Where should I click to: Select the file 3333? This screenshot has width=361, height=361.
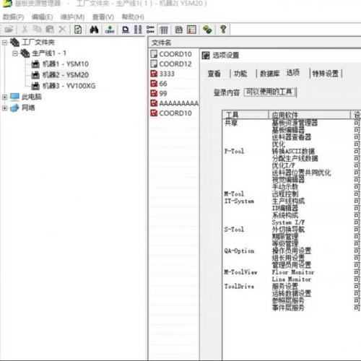point(167,74)
